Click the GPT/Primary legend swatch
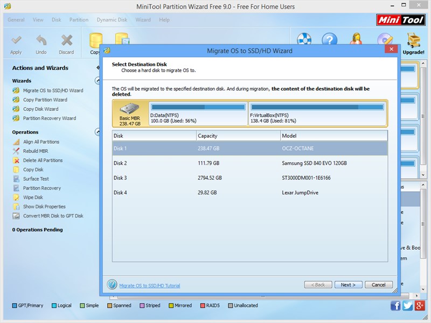Viewport: 431px width, 323px height. click(15, 306)
